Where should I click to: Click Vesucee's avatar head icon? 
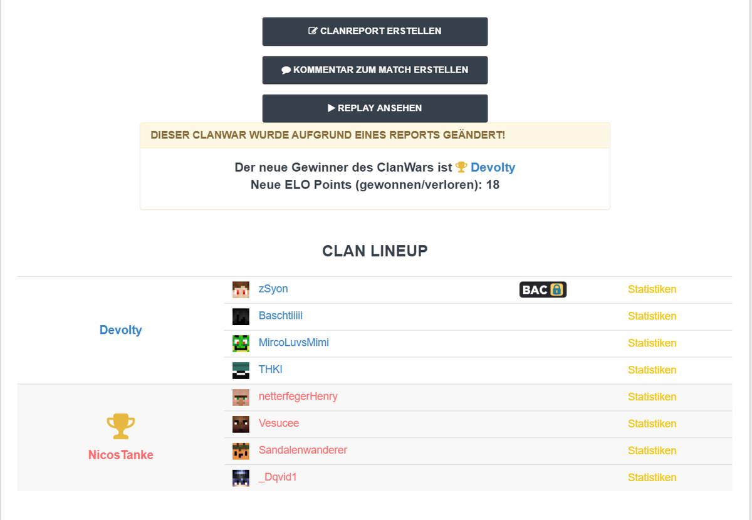(x=241, y=425)
